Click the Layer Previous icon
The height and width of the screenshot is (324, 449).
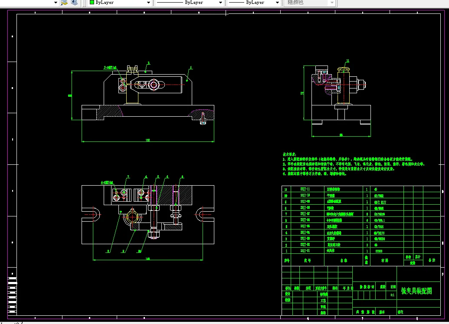(74, 3)
